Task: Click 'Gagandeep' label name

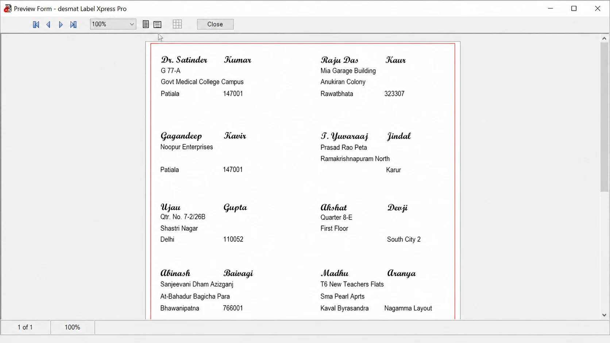Action: pos(181,136)
